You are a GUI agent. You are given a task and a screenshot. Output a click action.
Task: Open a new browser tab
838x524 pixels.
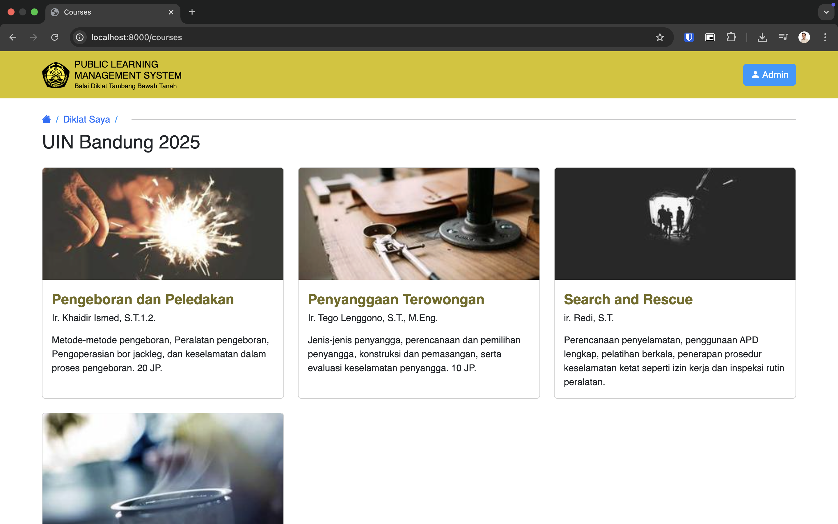point(192,12)
